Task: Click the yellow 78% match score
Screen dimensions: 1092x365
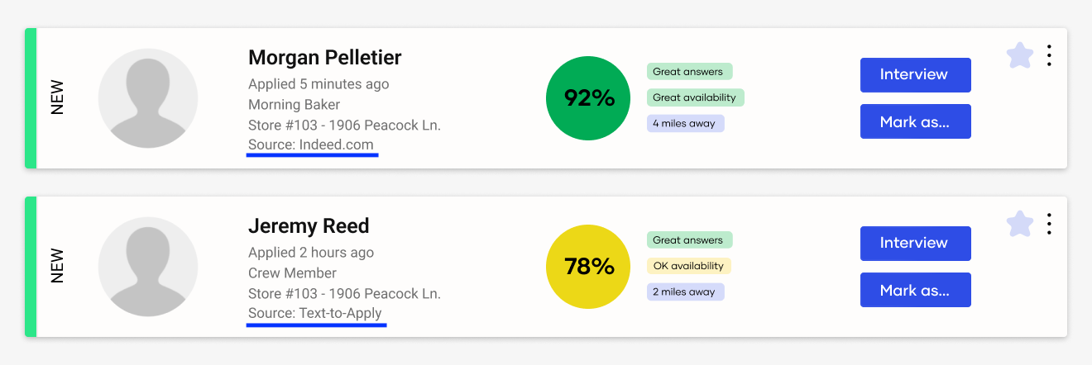Action: (x=589, y=267)
